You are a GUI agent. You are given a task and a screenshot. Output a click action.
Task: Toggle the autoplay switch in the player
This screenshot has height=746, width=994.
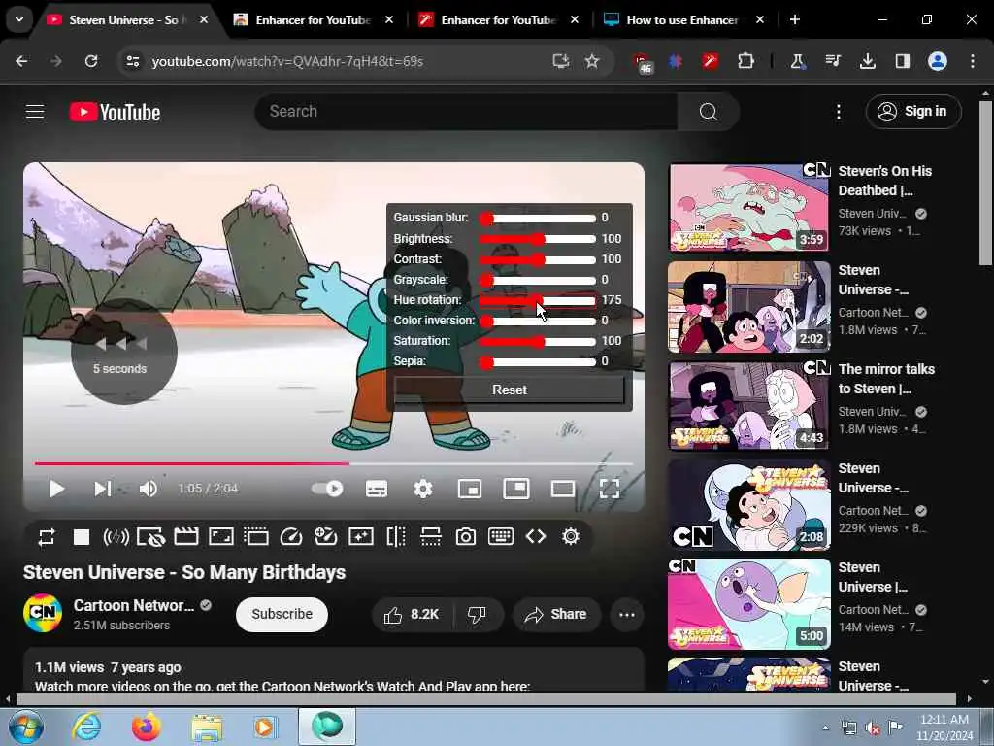[327, 489]
